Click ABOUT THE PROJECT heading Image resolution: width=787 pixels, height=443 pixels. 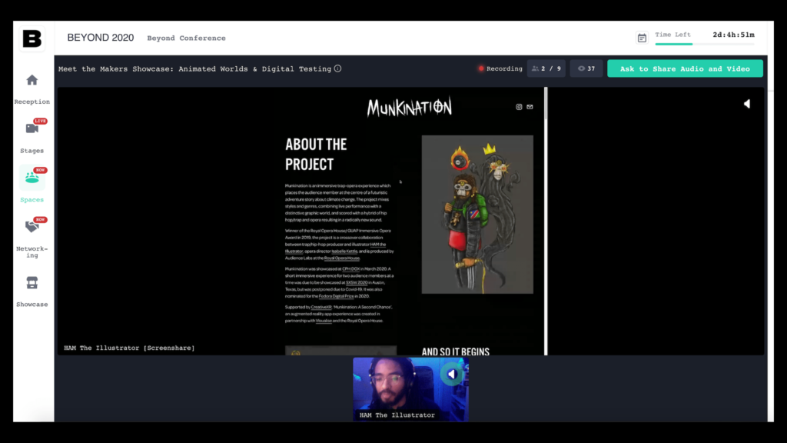pyautogui.click(x=316, y=155)
